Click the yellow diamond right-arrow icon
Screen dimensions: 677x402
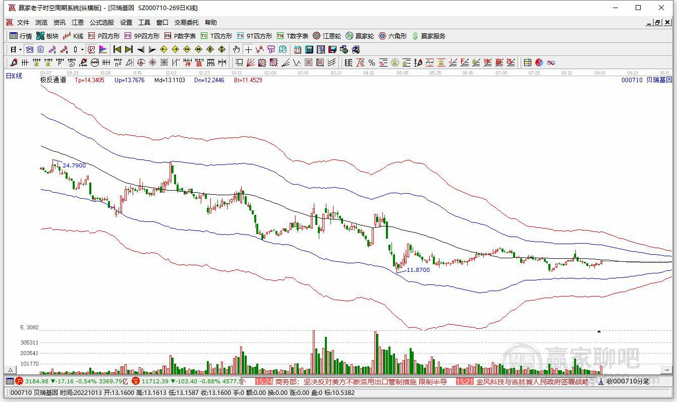tap(175, 49)
